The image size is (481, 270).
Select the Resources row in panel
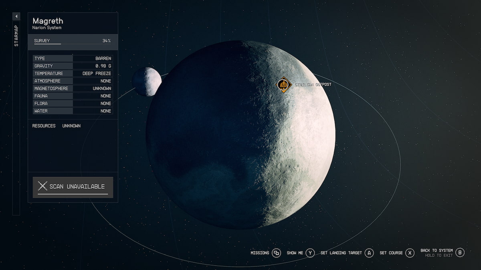click(x=57, y=126)
